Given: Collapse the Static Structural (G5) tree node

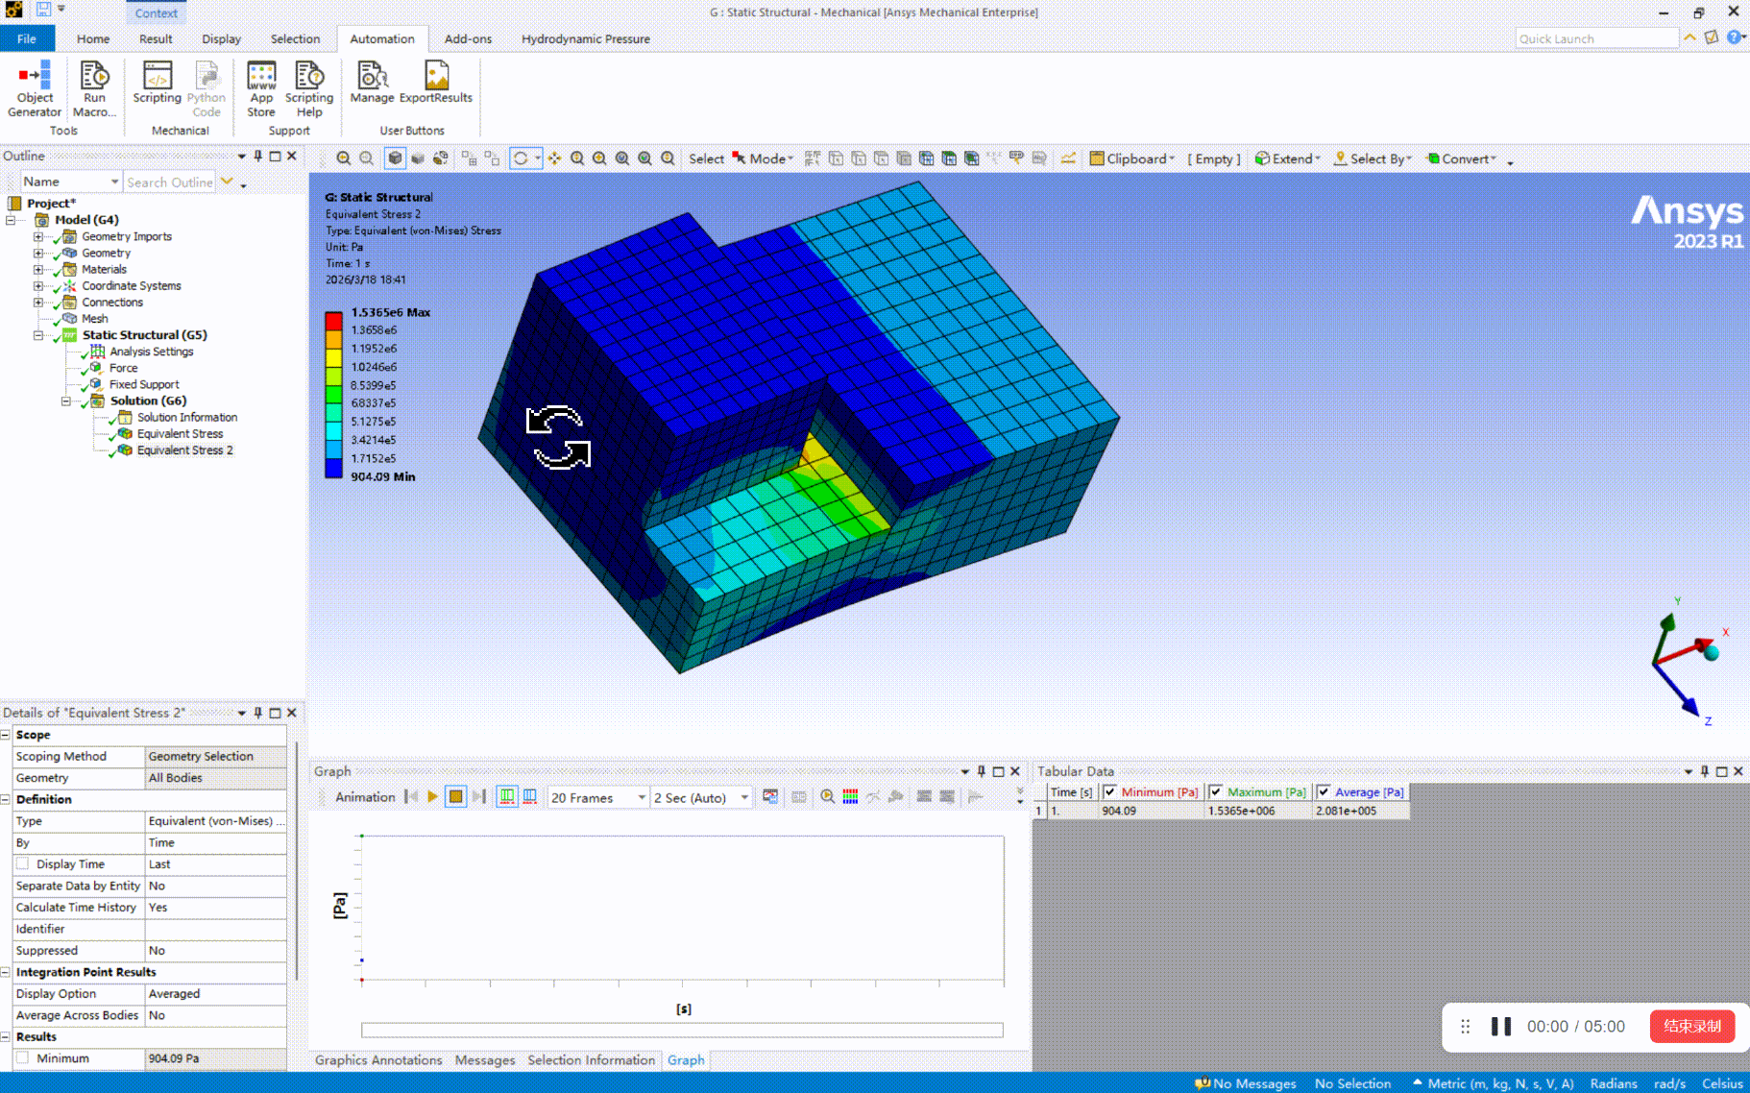Looking at the screenshot, I should (38, 335).
